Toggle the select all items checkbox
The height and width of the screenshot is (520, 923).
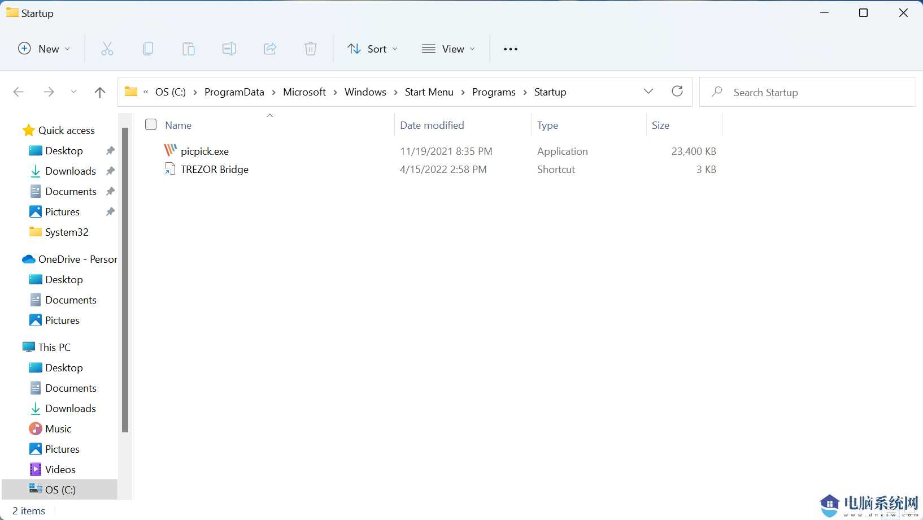pos(151,124)
